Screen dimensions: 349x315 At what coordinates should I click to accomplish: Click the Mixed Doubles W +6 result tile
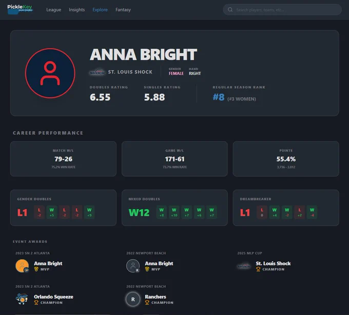click(x=199, y=212)
